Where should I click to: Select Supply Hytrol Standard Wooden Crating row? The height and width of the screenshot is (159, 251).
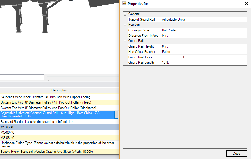click(x=60, y=152)
